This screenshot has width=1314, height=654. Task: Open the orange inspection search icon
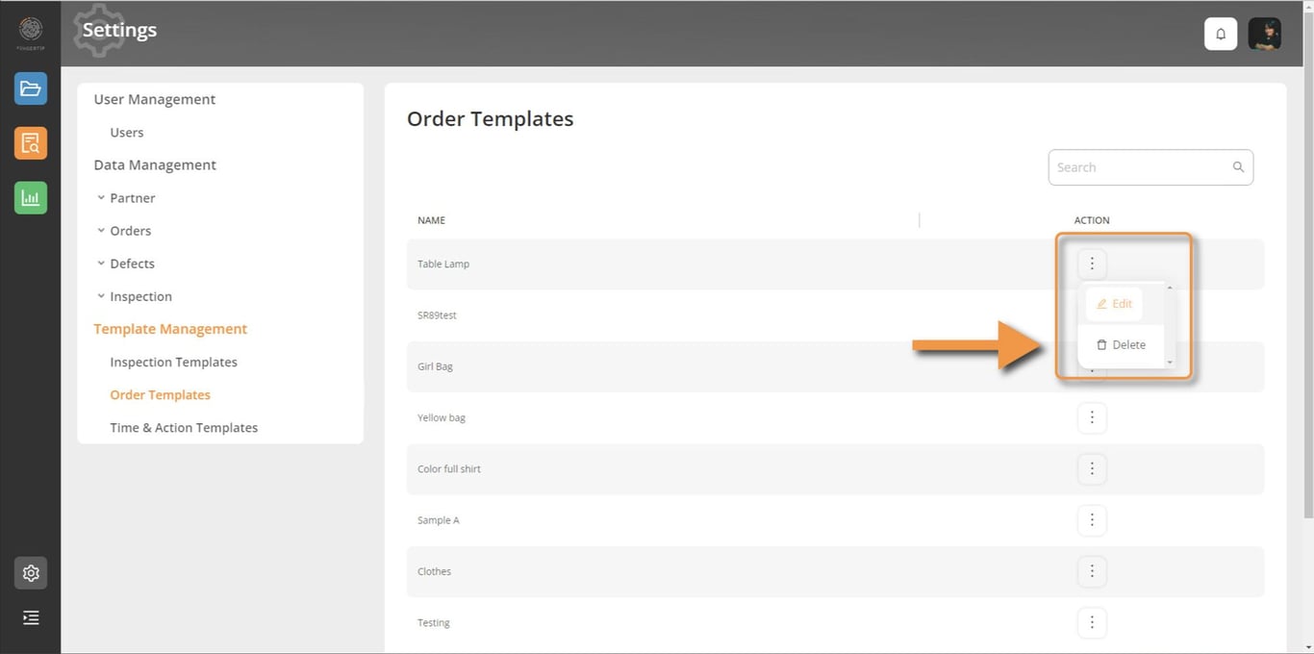point(31,143)
